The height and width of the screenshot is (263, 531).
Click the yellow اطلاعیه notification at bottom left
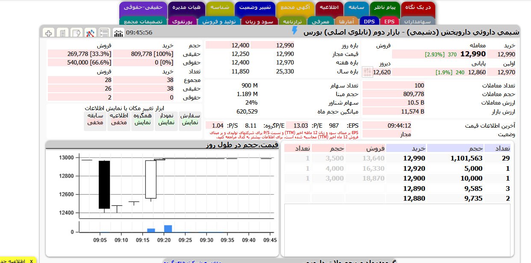tap(18, 260)
